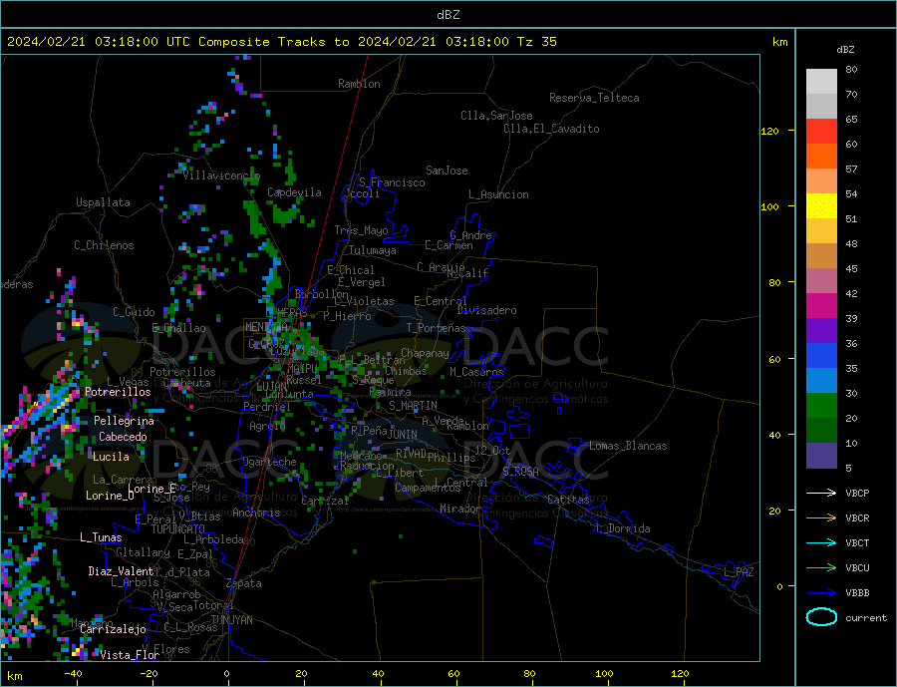Click the L_Dormida place label
The width and height of the screenshot is (897, 687).
tap(623, 528)
